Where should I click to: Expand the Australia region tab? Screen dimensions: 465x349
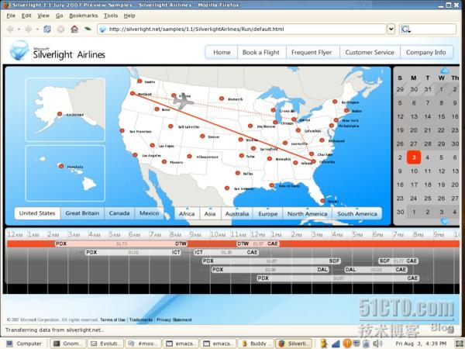[x=237, y=214]
